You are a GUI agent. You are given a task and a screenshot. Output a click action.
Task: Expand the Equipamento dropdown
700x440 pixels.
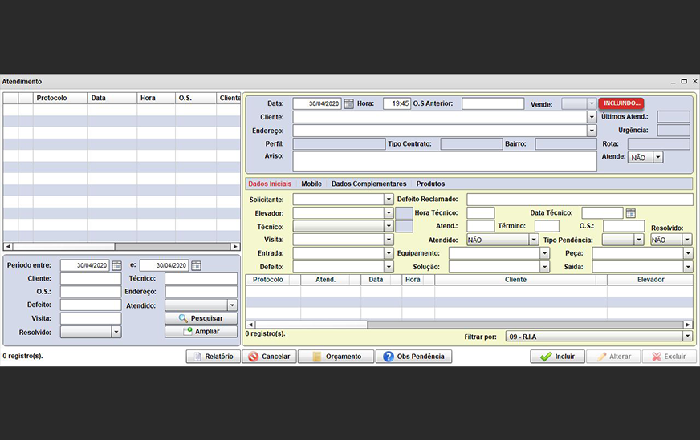[x=544, y=253]
